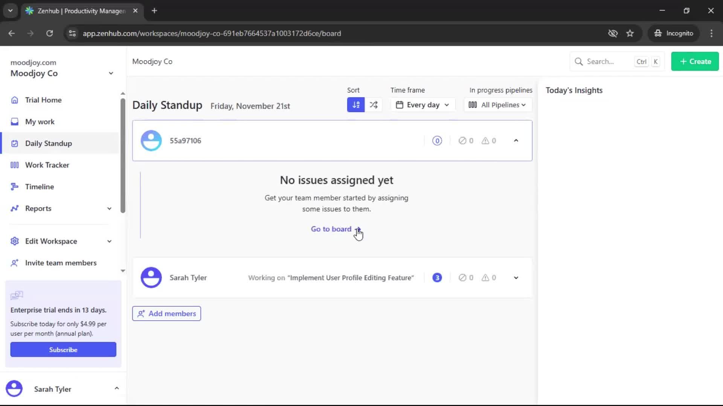Select the random shuffle sort icon
Screen dimensions: 723x406
coord(374,105)
